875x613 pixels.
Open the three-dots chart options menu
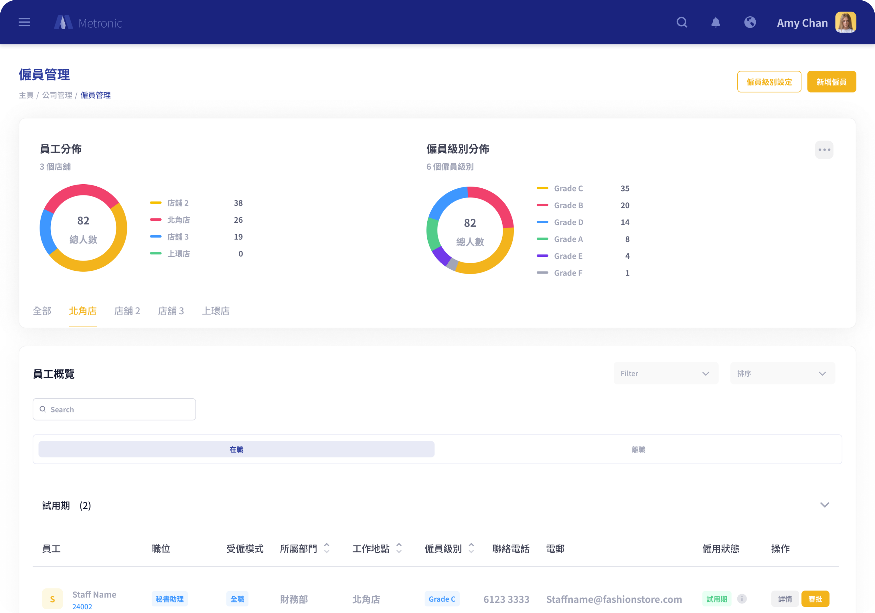click(824, 150)
